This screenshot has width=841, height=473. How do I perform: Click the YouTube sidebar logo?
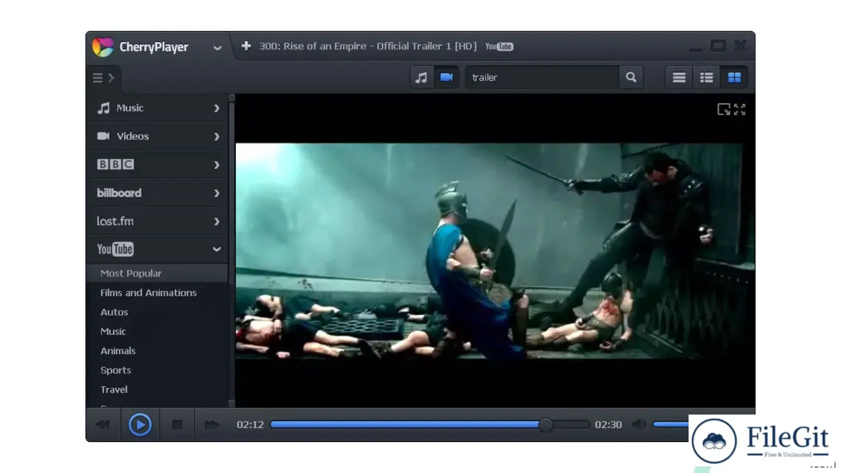tap(115, 249)
